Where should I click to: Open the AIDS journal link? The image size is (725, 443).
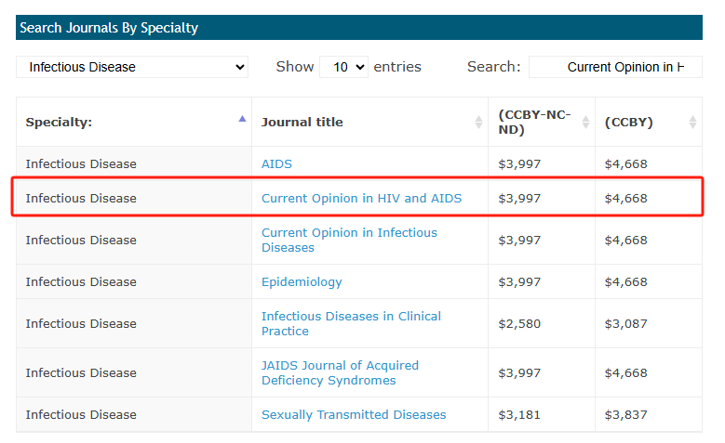click(x=276, y=163)
